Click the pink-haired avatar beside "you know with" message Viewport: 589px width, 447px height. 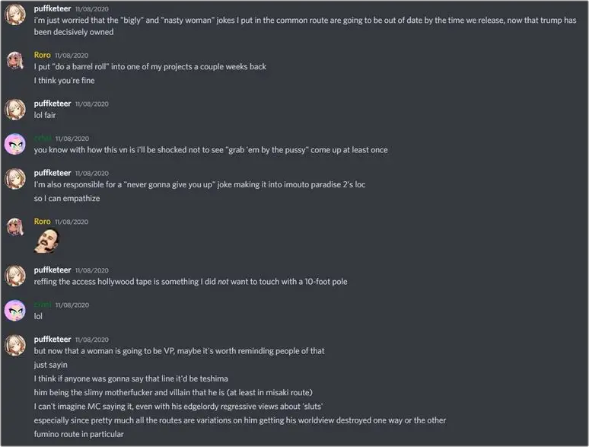pyautogui.click(x=15, y=144)
